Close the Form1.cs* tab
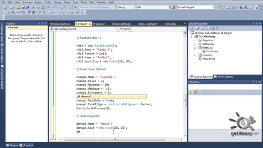Image resolution: width=263 pixels, height=148 pixels. tap(90, 24)
